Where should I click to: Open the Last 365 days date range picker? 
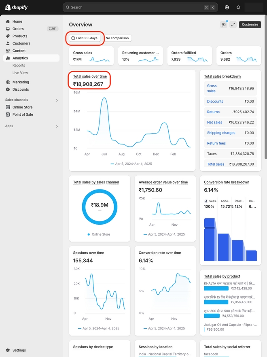pos(84,38)
